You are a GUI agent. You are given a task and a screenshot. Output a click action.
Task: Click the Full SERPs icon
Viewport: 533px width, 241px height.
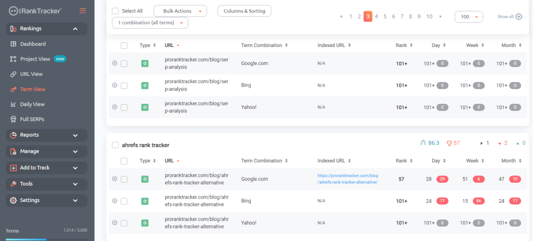13,119
